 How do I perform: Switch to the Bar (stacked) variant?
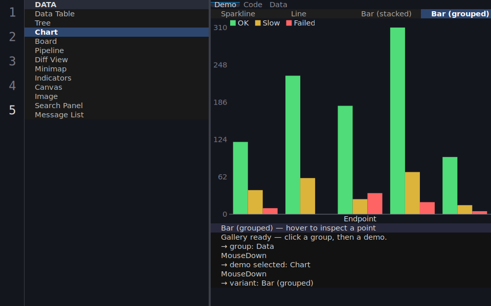[x=386, y=14]
